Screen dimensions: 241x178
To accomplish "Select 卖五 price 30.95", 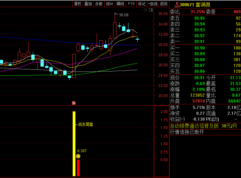I will coord(199,18).
